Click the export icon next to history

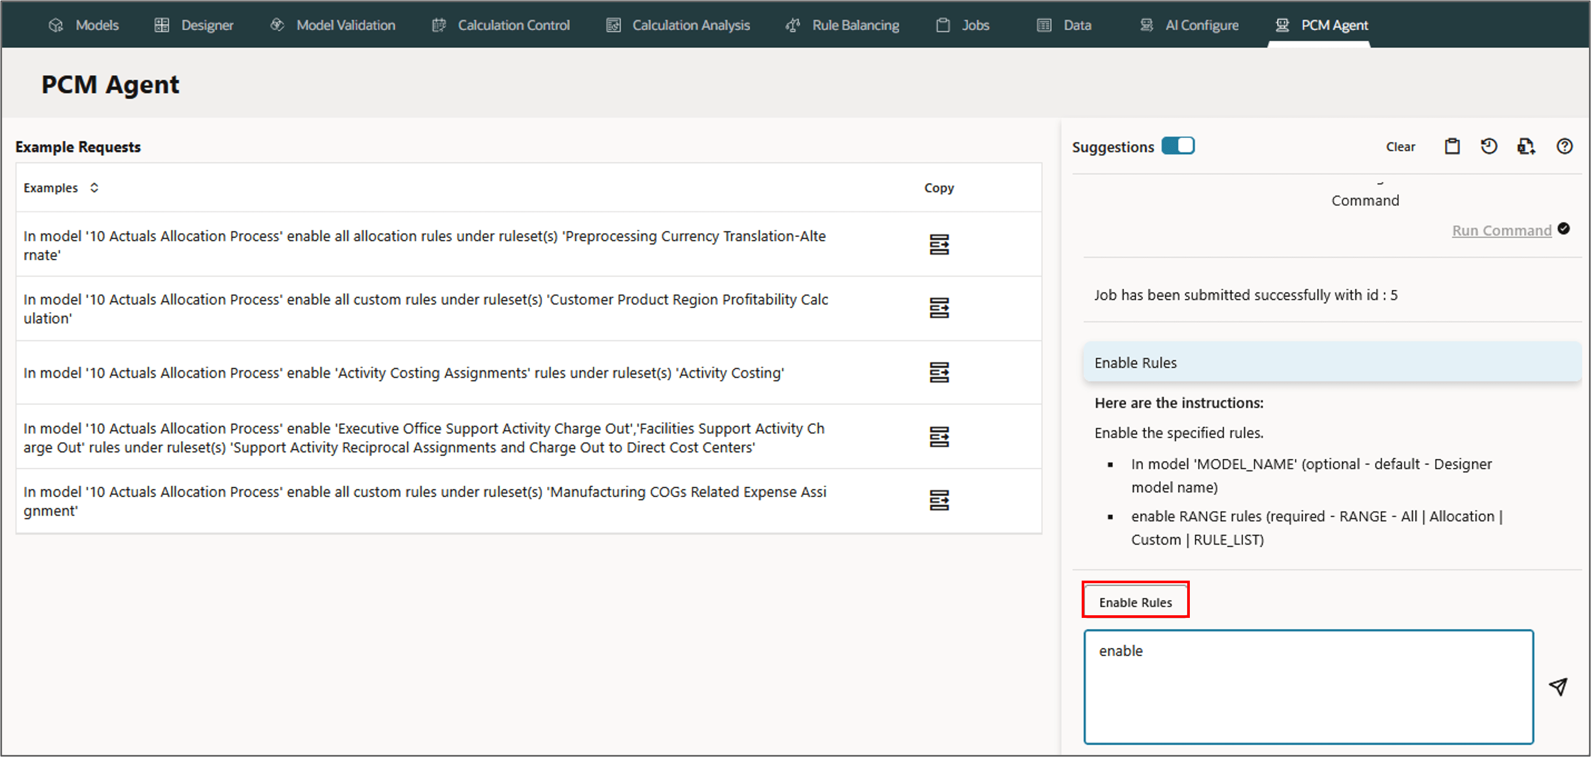(x=1525, y=146)
